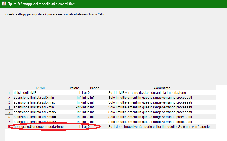The height and width of the screenshot is (141, 227).
Task: Edit Valore cell of apertura editor dopo importazione
Action: click(x=74, y=127)
